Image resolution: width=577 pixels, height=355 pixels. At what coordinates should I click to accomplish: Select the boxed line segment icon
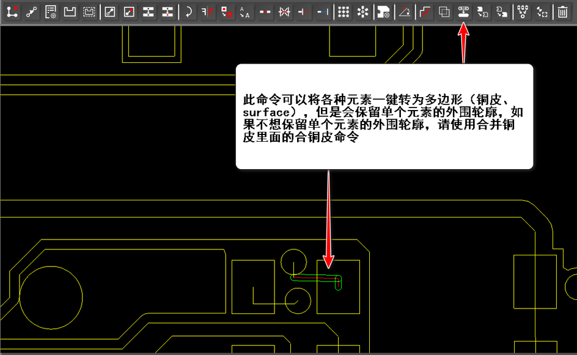point(109,12)
